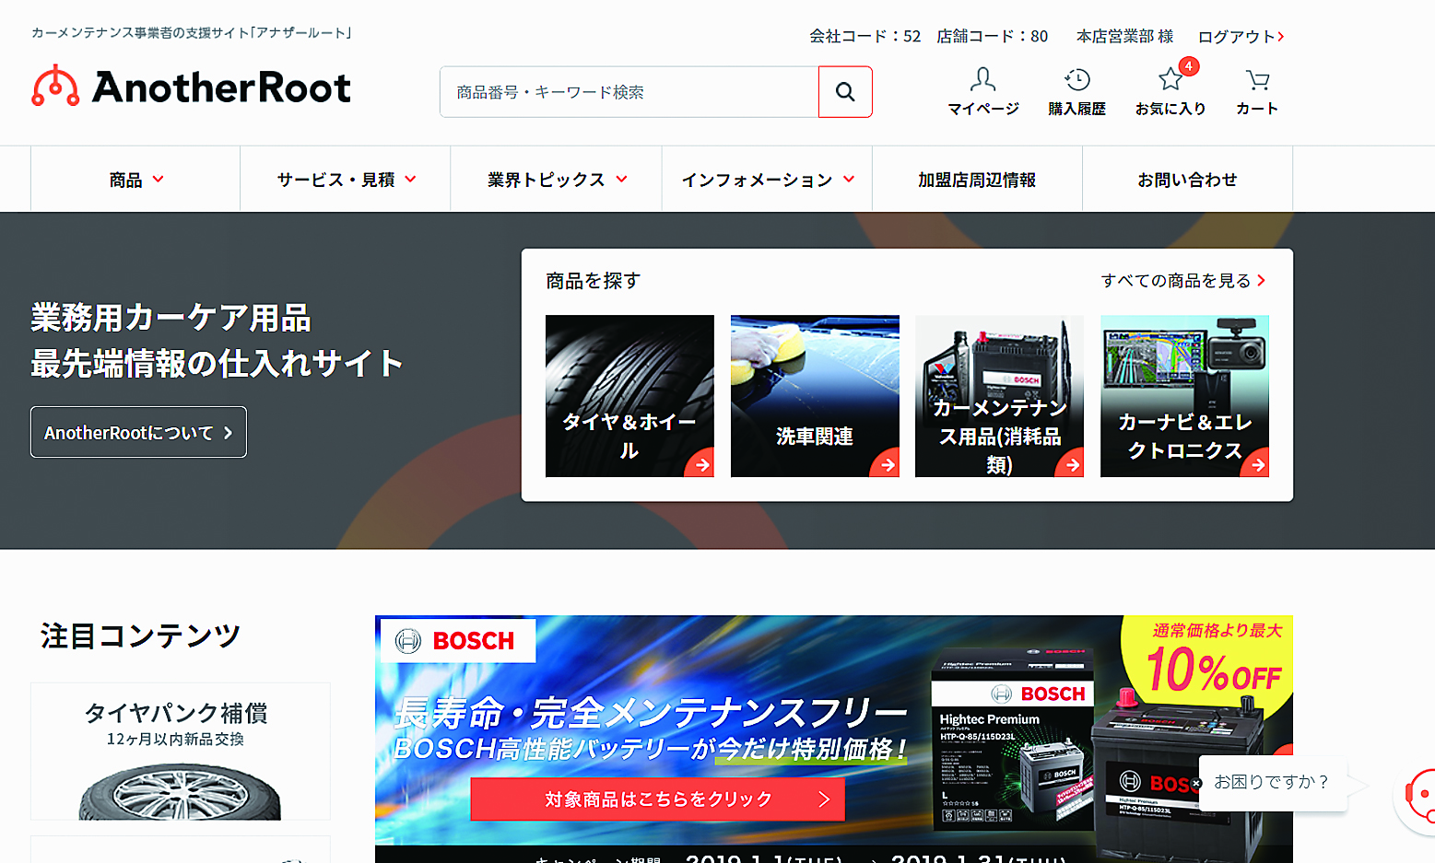Click the お困りですか？ chat prompt
The height and width of the screenshot is (863, 1435).
(x=1272, y=783)
